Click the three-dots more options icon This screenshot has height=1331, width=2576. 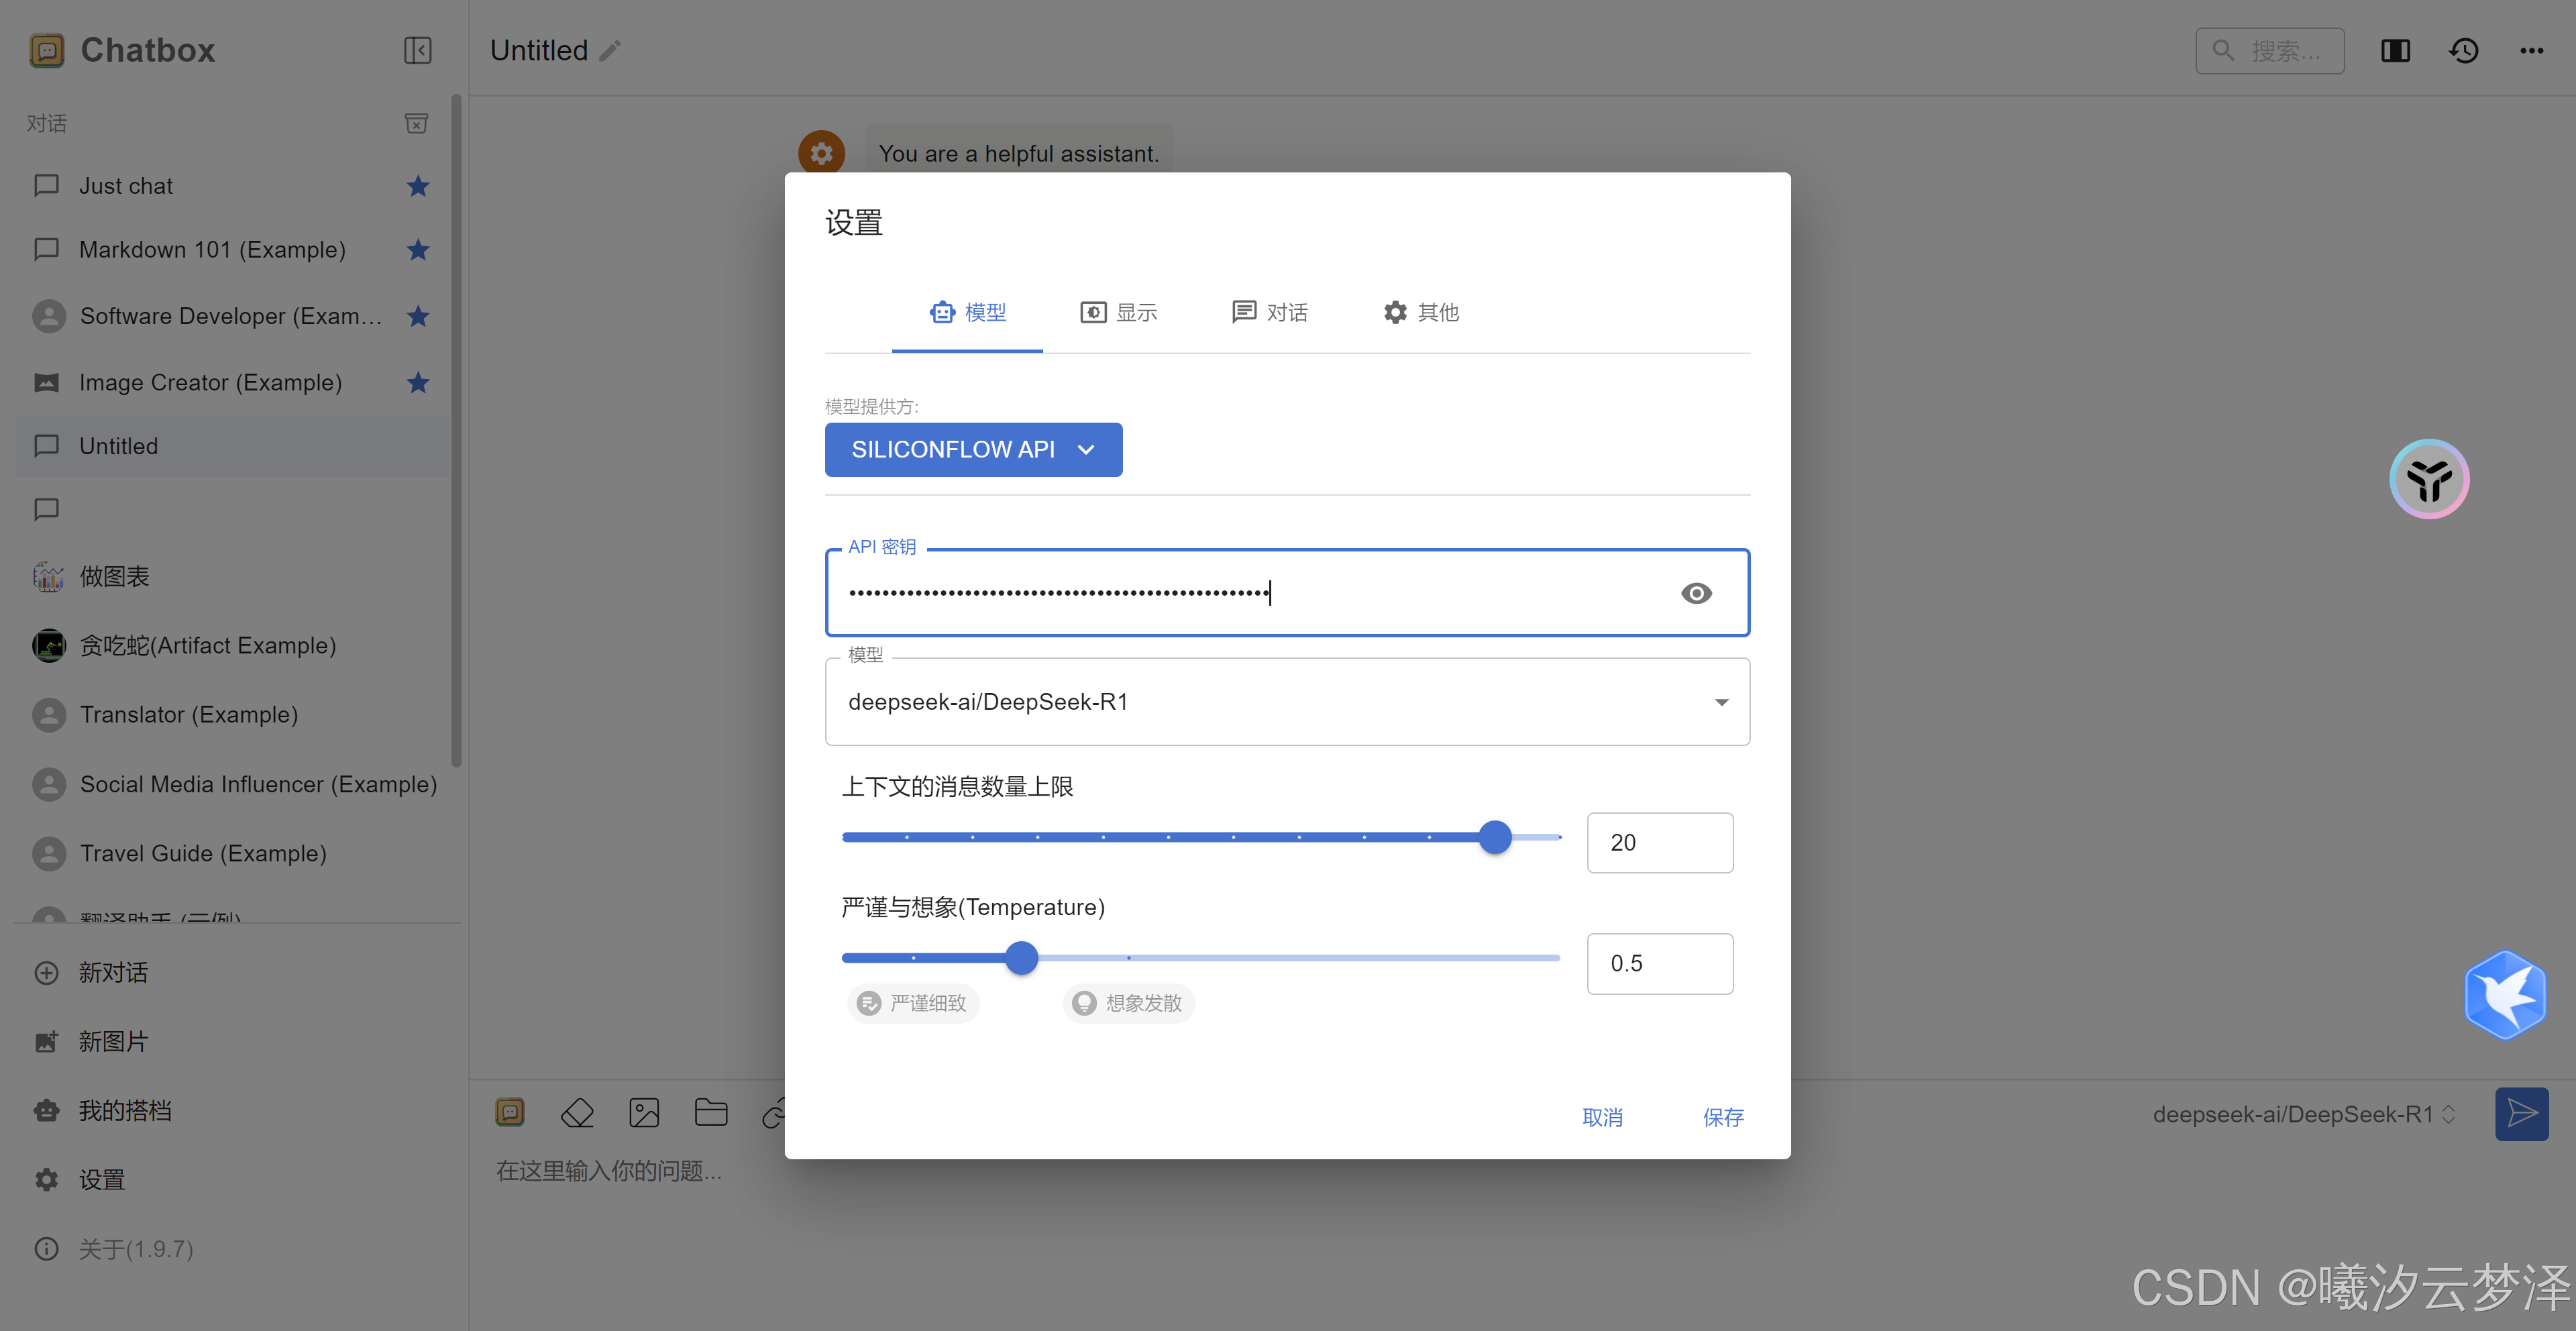pos(2531,50)
